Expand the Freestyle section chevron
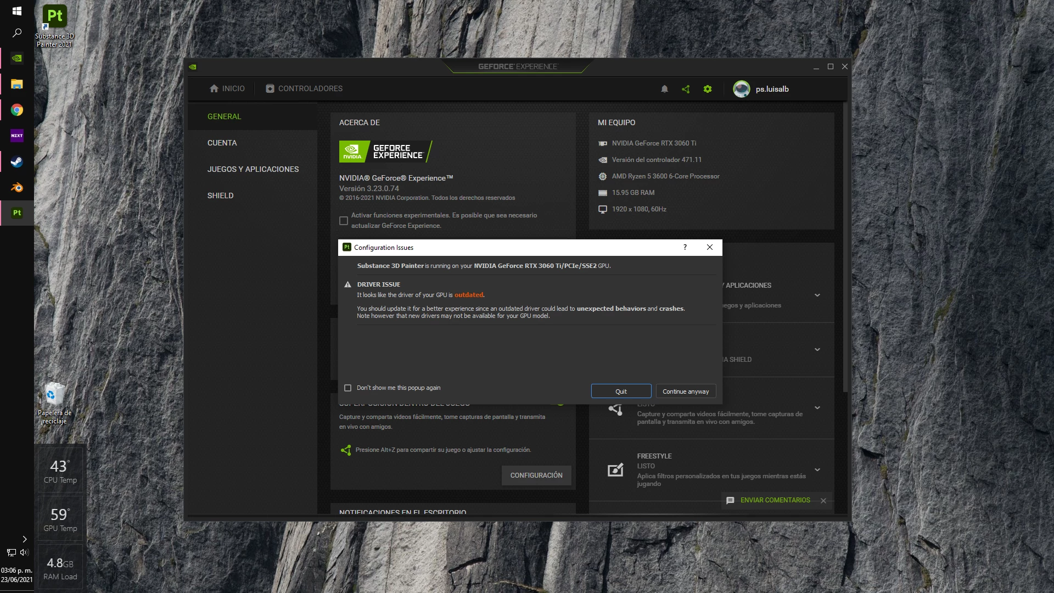The image size is (1054, 593). 817,470
